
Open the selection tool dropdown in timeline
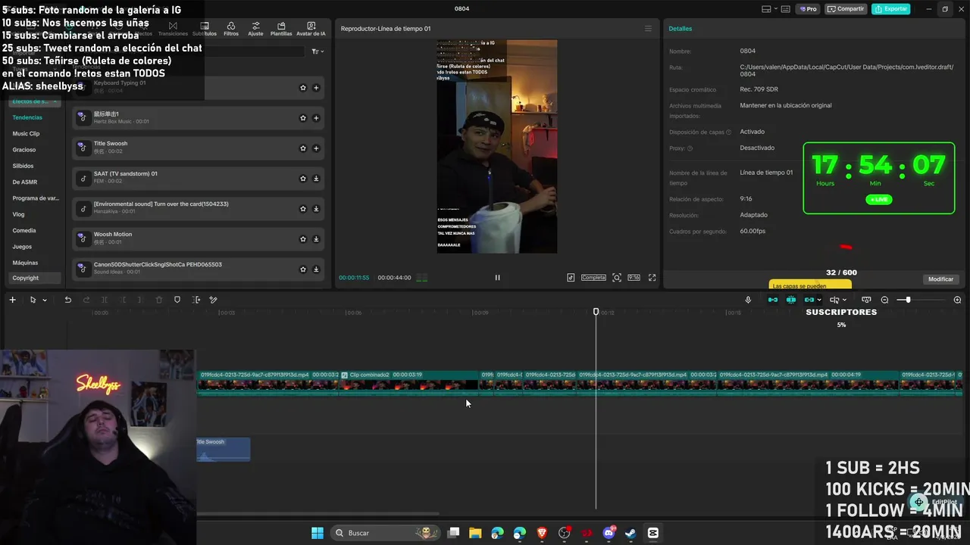pos(44,301)
